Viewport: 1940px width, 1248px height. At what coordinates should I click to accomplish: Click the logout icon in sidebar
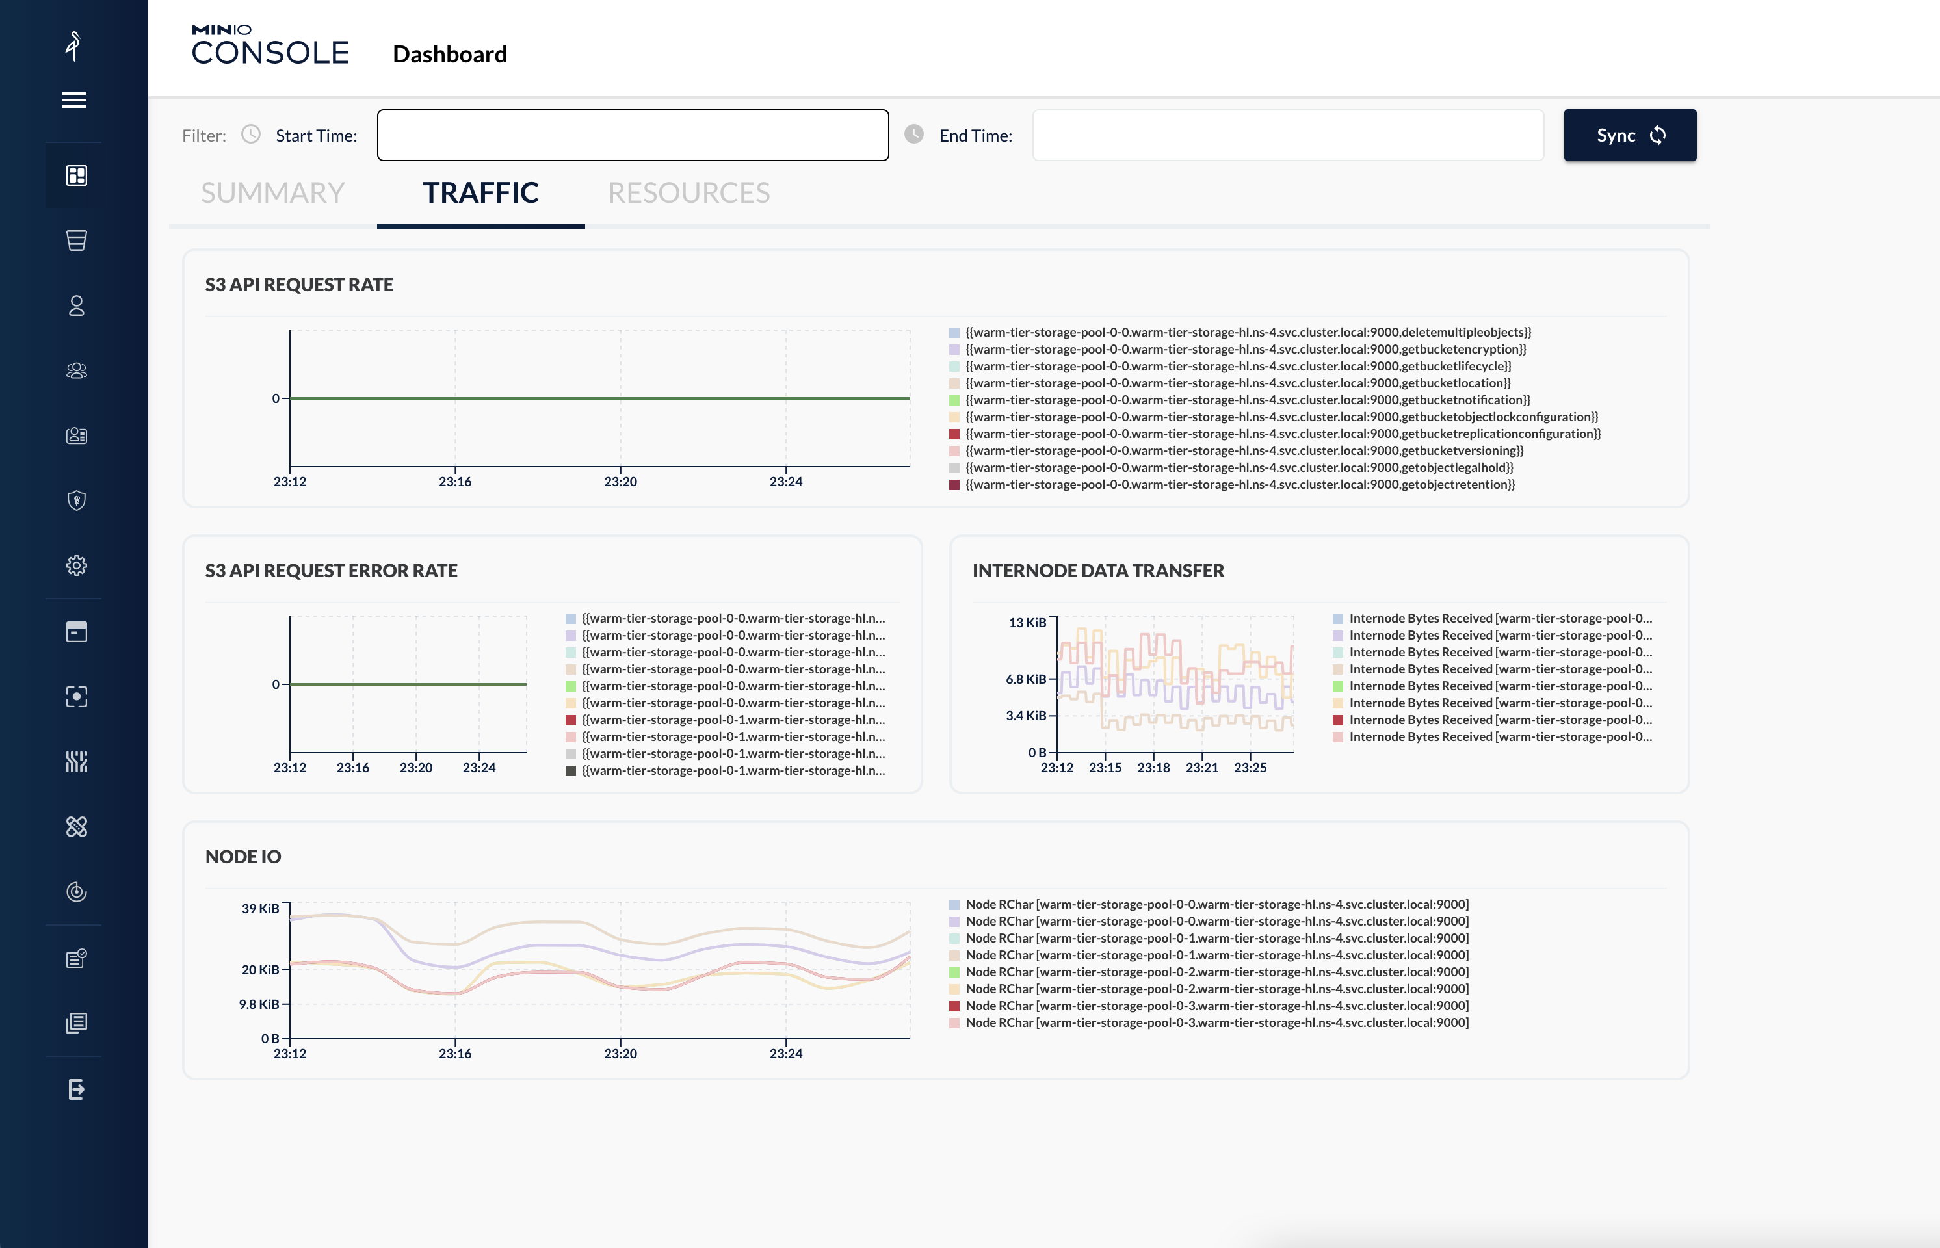76,1089
